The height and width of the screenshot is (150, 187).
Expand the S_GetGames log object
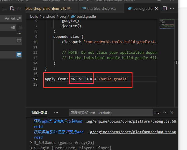(31, 143)
